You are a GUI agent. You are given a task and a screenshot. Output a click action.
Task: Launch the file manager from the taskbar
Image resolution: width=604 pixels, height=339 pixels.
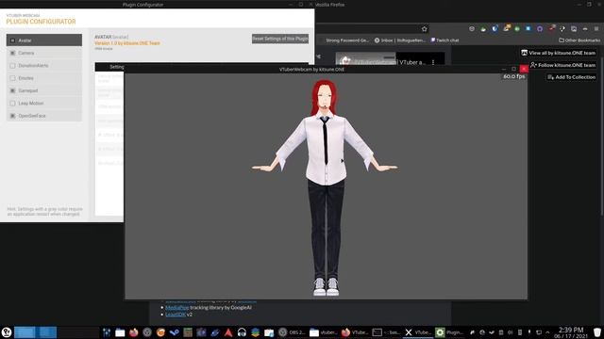[120, 332]
